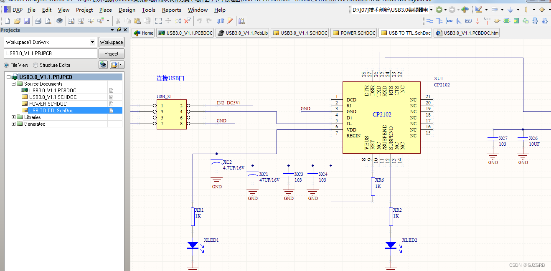Click the Workspace button
Viewport: 551px width, 271px height.
tap(111, 42)
